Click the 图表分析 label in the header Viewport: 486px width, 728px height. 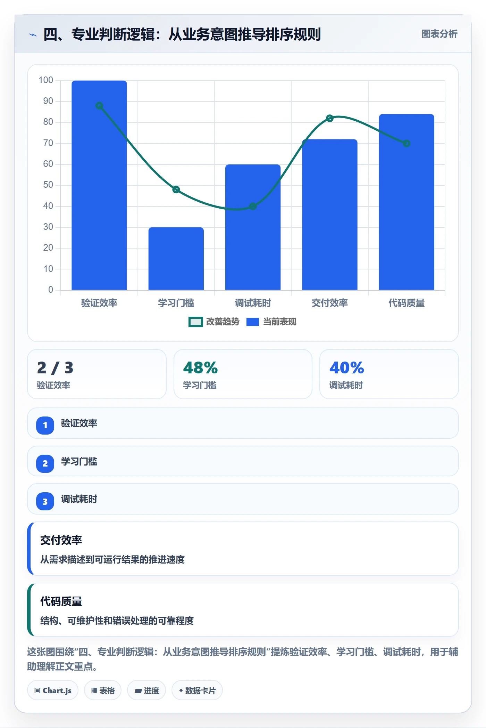(x=439, y=34)
